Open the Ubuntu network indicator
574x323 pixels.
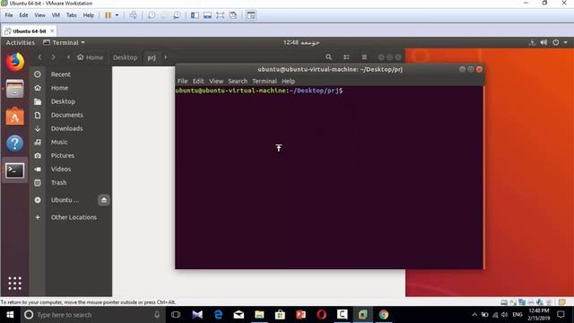point(532,43)
